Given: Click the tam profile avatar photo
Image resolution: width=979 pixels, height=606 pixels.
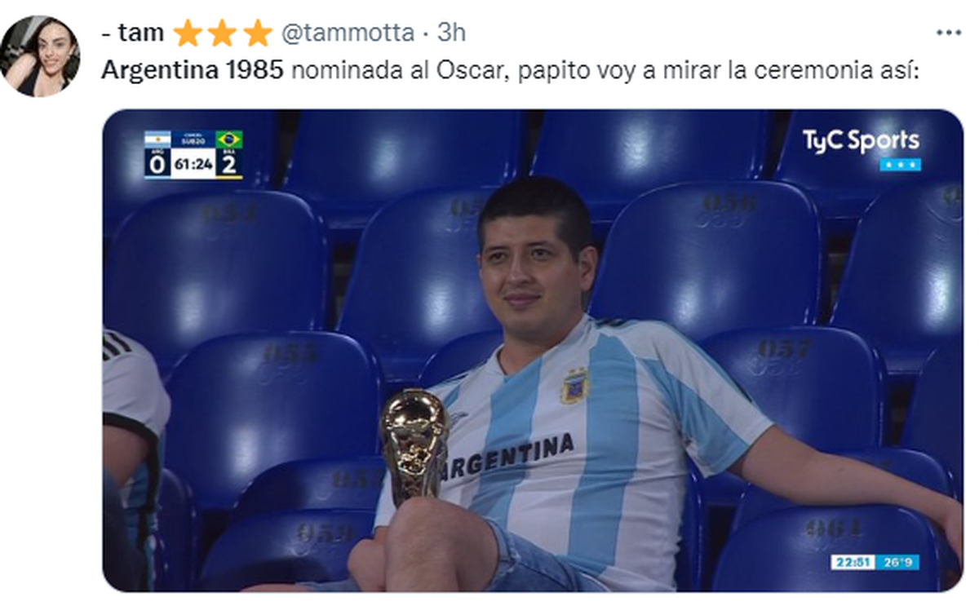Looking at the screenshot, I should [41, 56].
